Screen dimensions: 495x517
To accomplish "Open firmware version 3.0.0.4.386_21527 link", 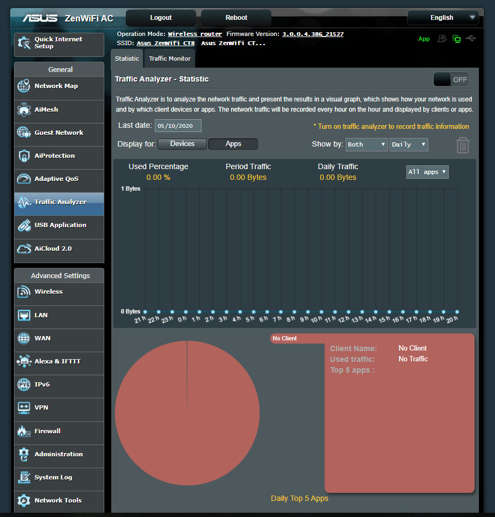I will pos(313,34).
